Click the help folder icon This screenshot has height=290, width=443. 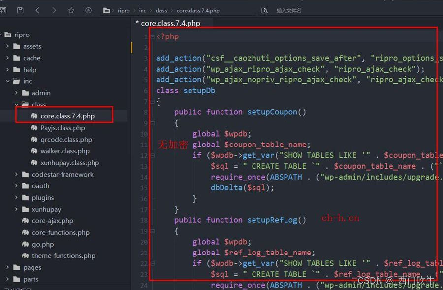coord(17,70)
